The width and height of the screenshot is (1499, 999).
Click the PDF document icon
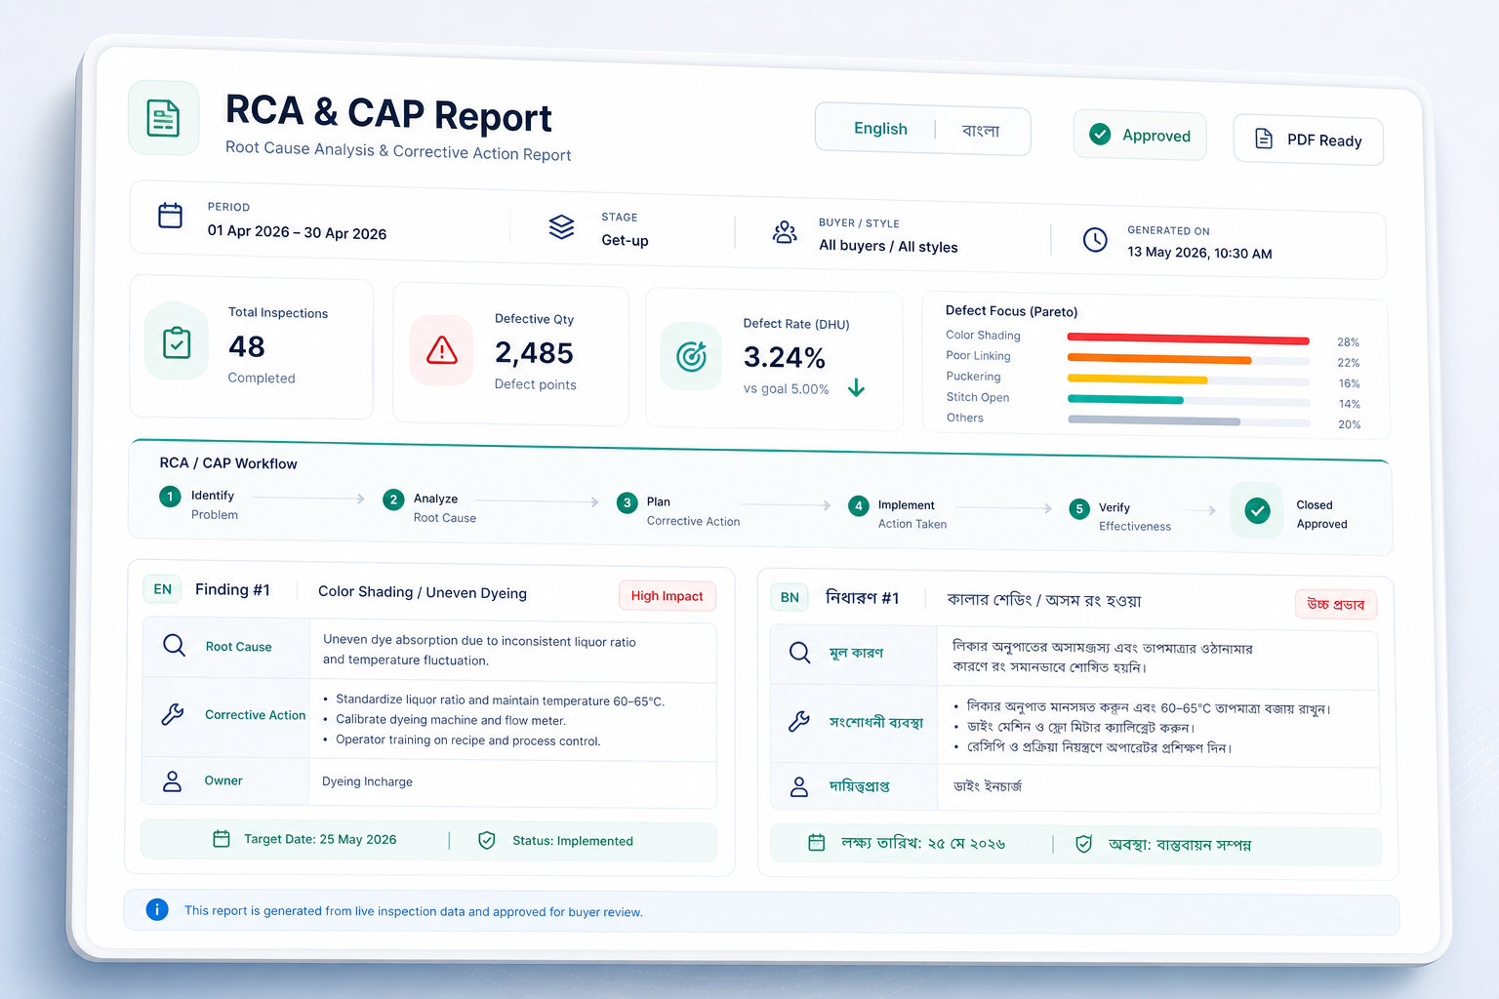pos(1264,139)
